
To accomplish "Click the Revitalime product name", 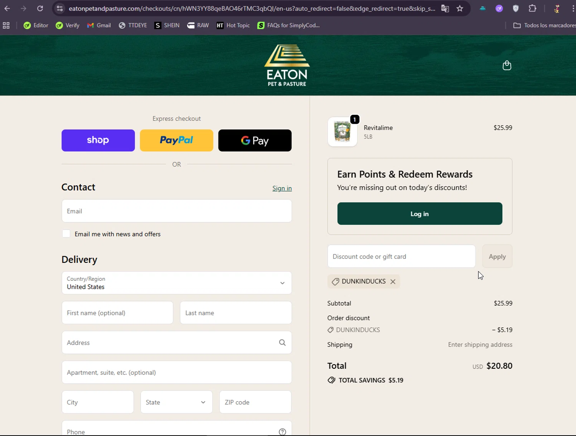I will [378, 128].
